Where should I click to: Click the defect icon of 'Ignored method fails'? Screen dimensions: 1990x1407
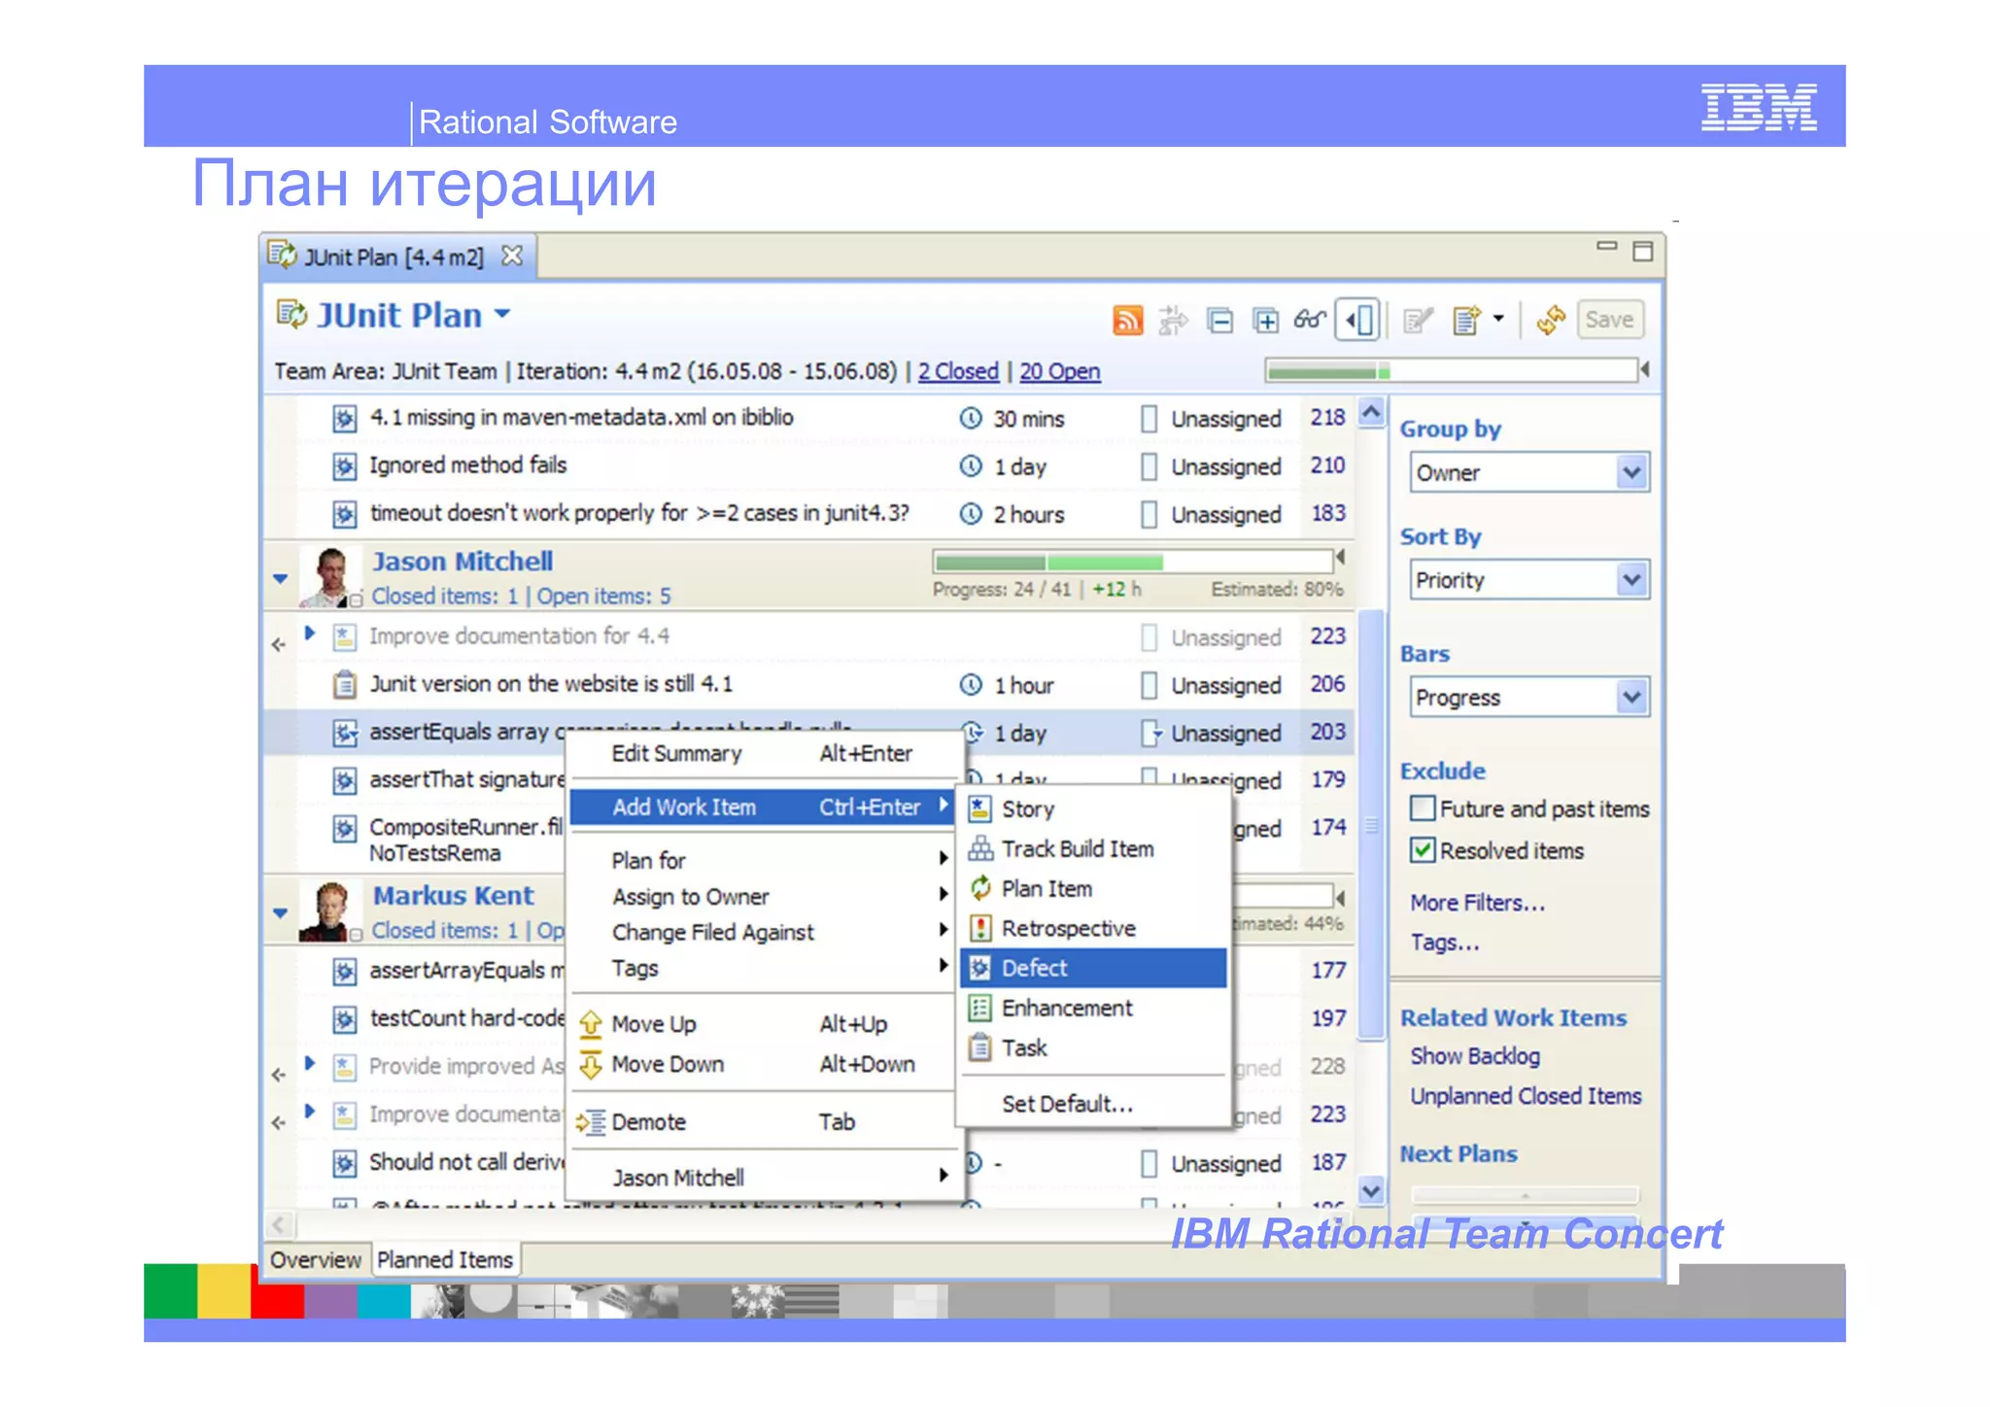pyautogui.click(x=344, y=466)
